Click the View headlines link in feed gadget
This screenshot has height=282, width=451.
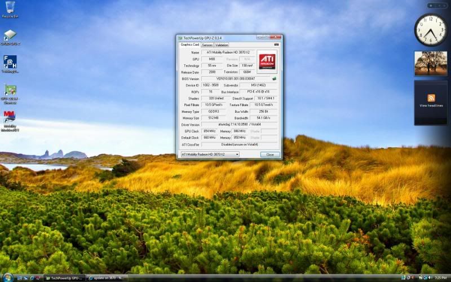click(x=431, y=105)
